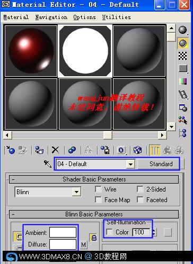This screenshot has height=264, width=193.
Task: Click sample slots scroll up arrow
Action: coord(171,28)
